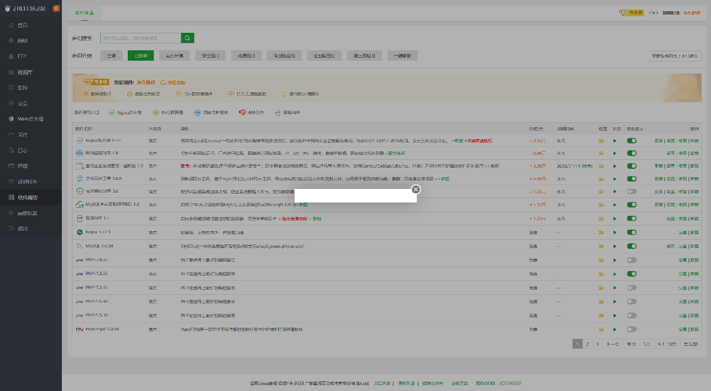Disable homepage display for PHP-7.3.32
This screenshot has width=711, height=391.
click(632, 274)
